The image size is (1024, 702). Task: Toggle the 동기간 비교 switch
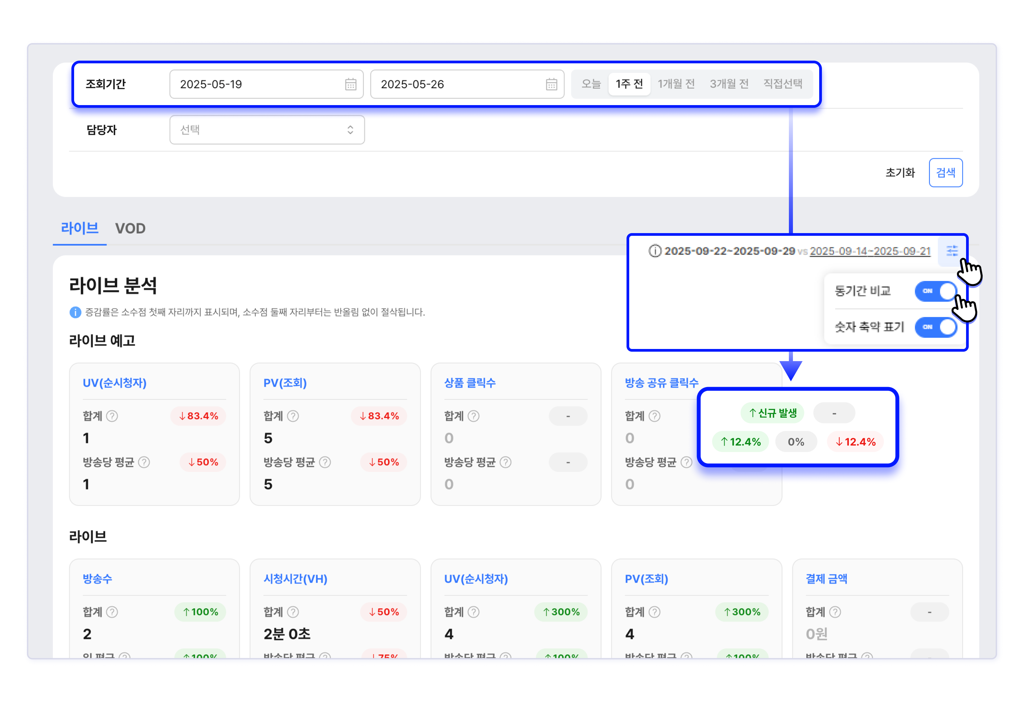(935, 291)
